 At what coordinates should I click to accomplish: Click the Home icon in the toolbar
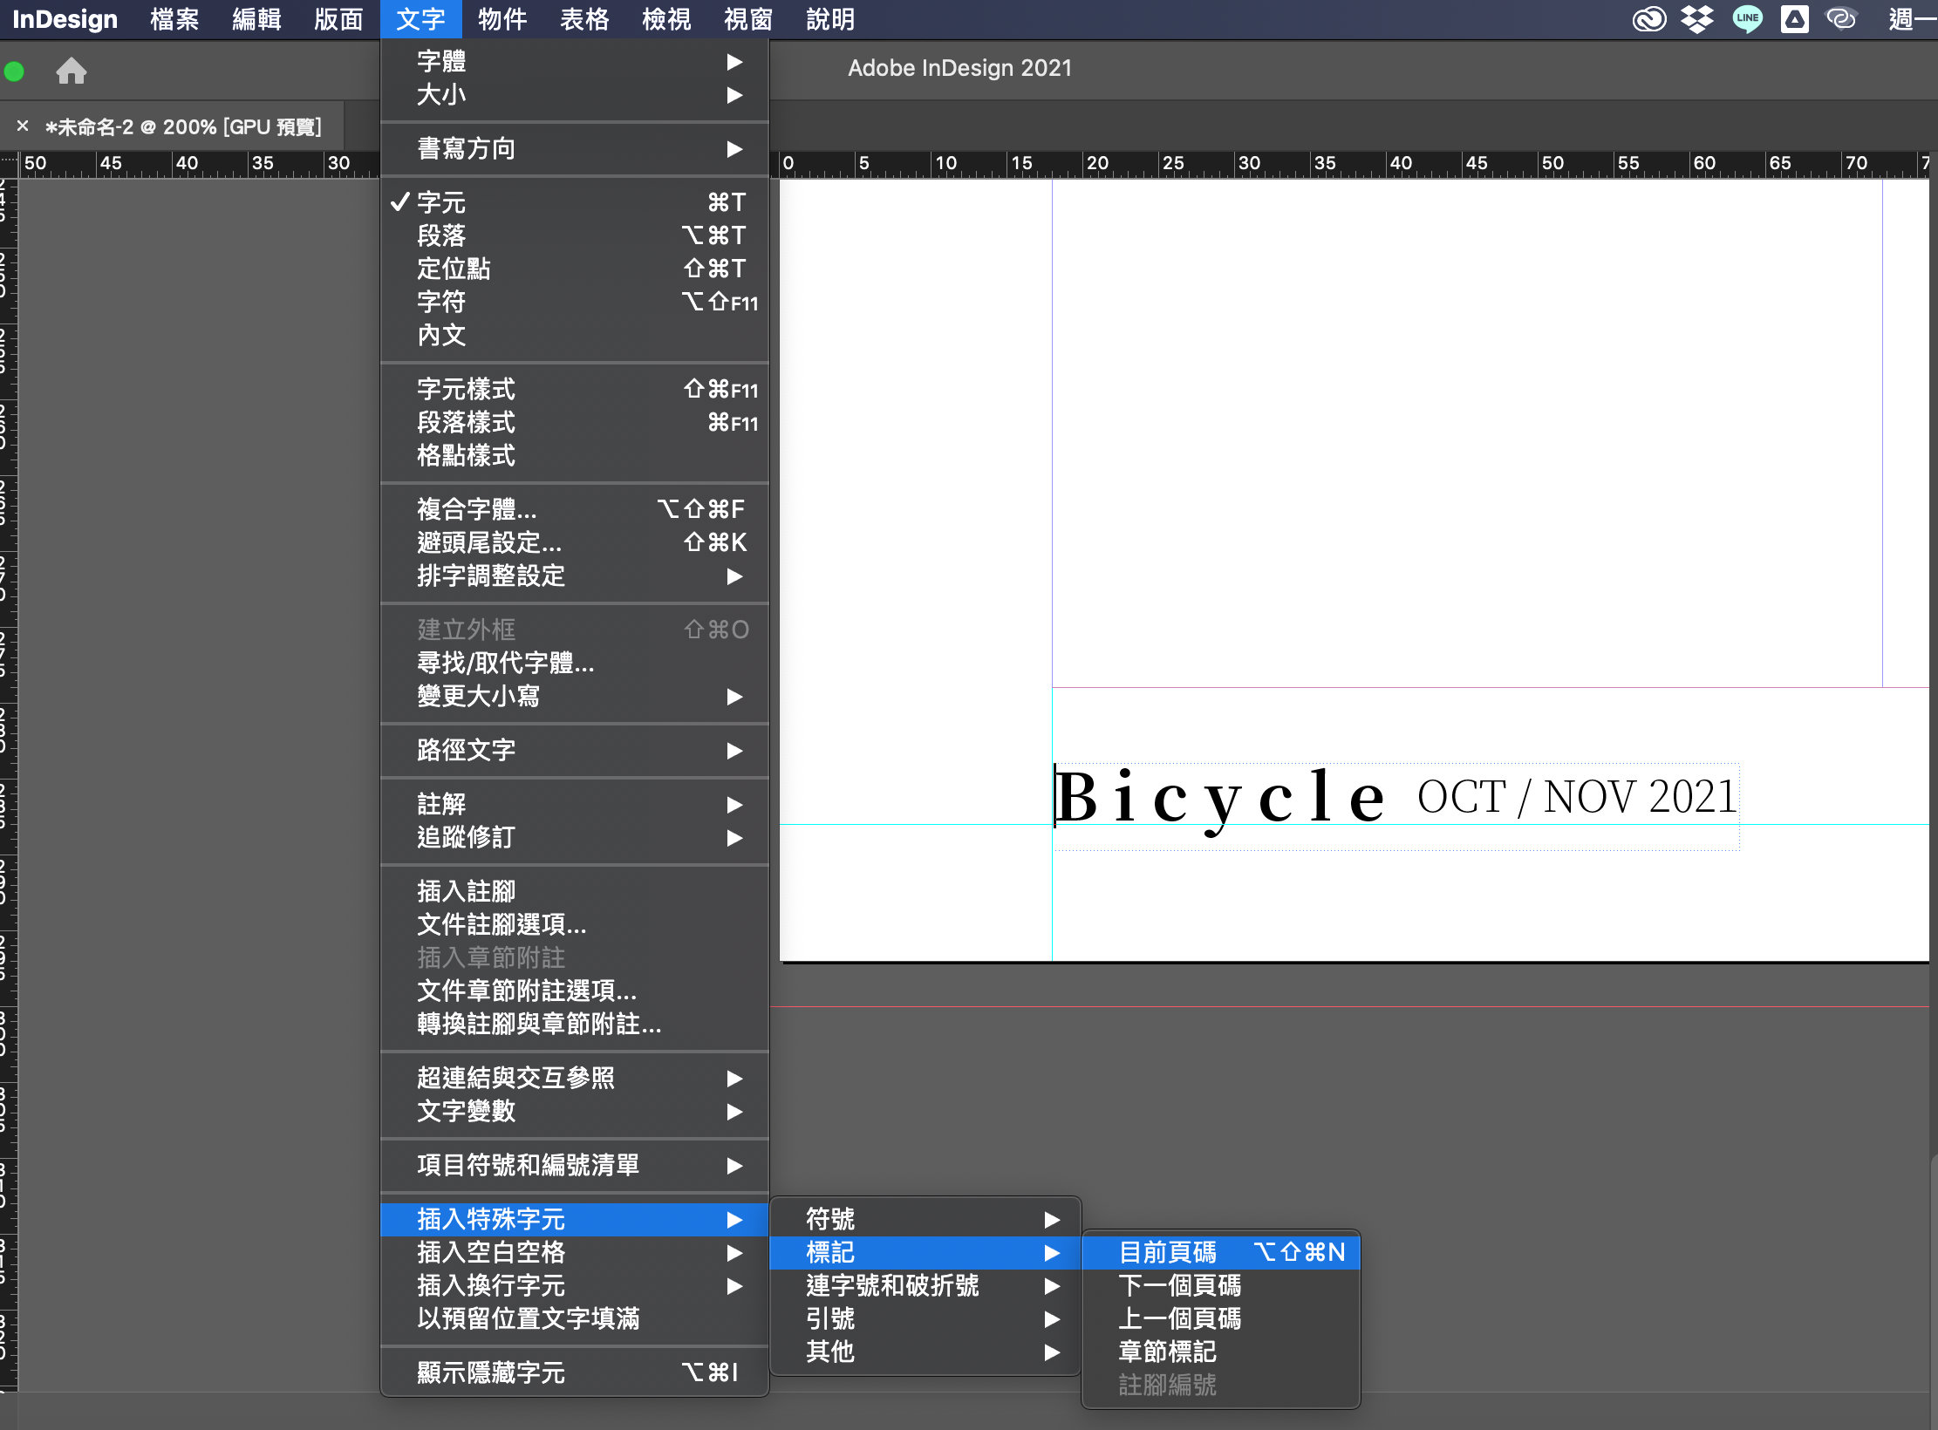(x=71, y=71)
